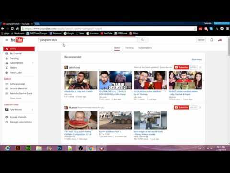Viewport: 230px width, 173px height.
Task: Open the Gmail bookmark
Action: (x=134, y=33)
